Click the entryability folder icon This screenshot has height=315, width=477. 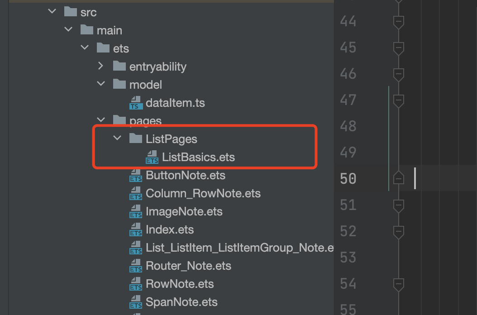119,66
